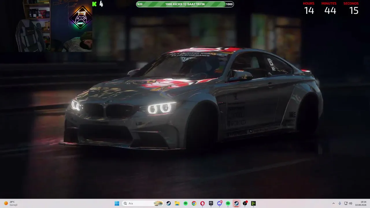Switch to the Spotify icon right of Discord
The width and height of the screenshot is (370, 208).
coord(228,203)
